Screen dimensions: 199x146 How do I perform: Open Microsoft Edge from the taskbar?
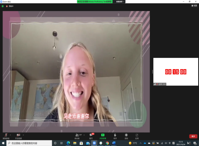point(68,143)
